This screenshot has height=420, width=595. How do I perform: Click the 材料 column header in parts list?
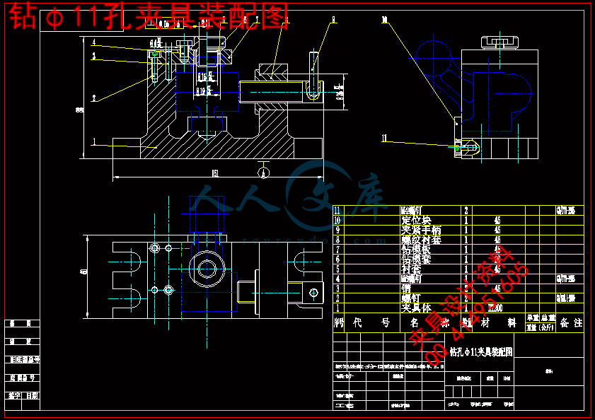(497, 322)
